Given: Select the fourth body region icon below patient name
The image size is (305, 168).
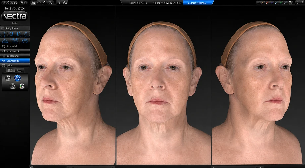Looking at the screenshot, I should click(x=26, y=34).
